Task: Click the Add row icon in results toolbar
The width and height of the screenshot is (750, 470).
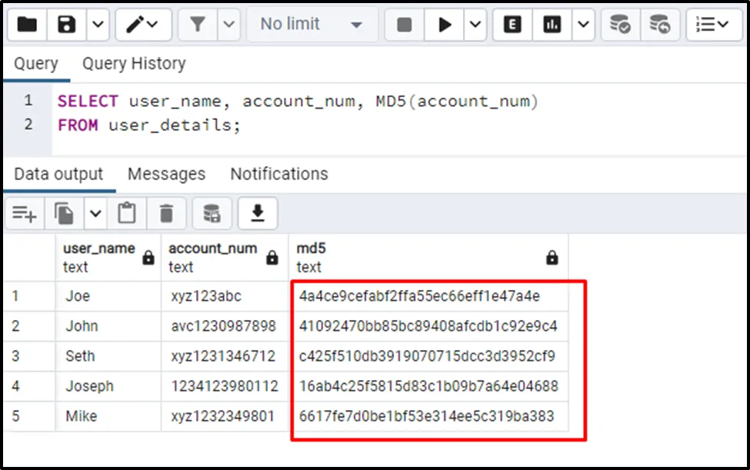Action: [25, 213]
